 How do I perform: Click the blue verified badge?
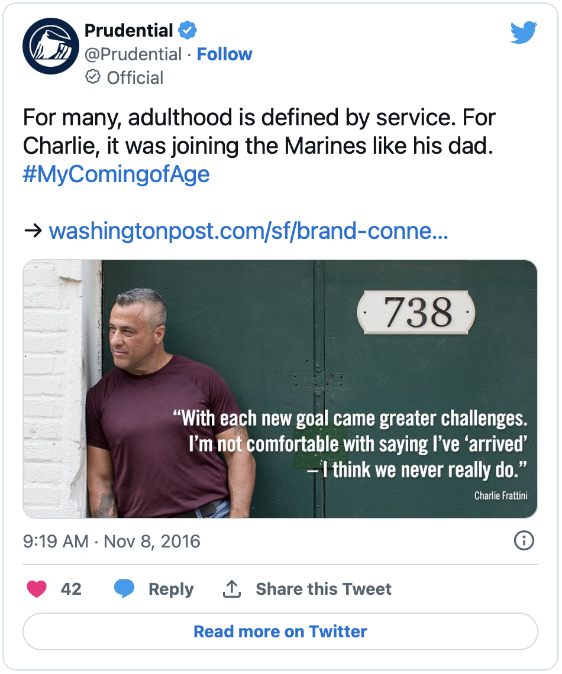(x=188, y=30)
